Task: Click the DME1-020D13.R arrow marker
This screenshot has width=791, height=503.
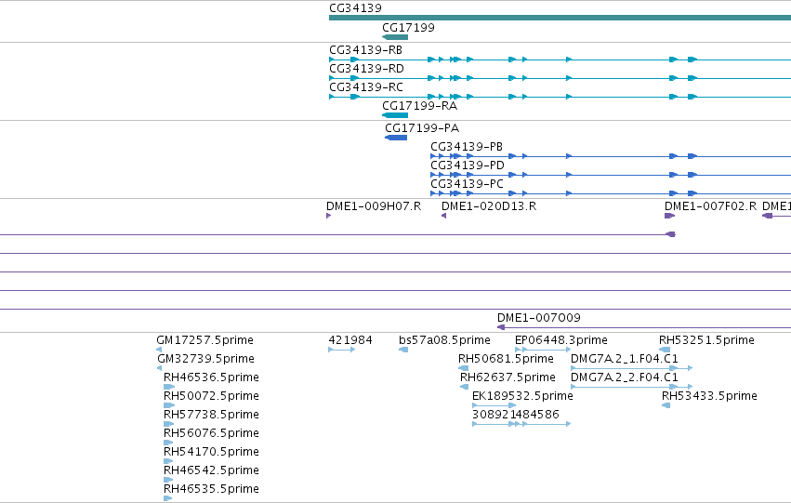Action: [x=444, y=216]
